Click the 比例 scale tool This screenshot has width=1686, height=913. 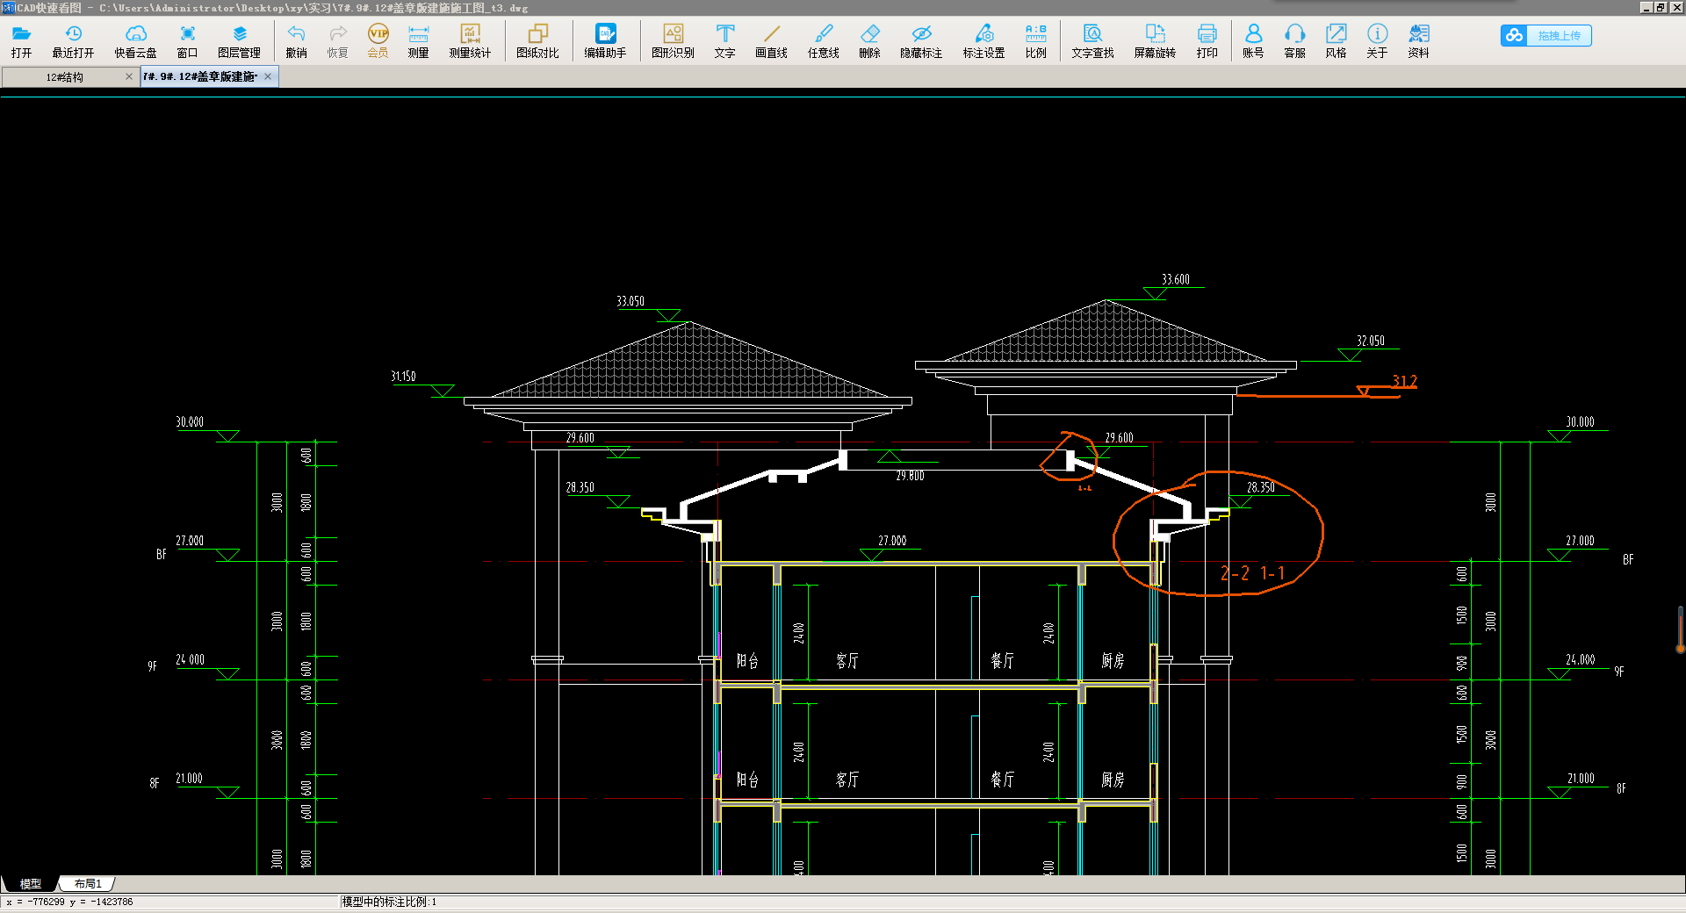(x=1035, y=41)
